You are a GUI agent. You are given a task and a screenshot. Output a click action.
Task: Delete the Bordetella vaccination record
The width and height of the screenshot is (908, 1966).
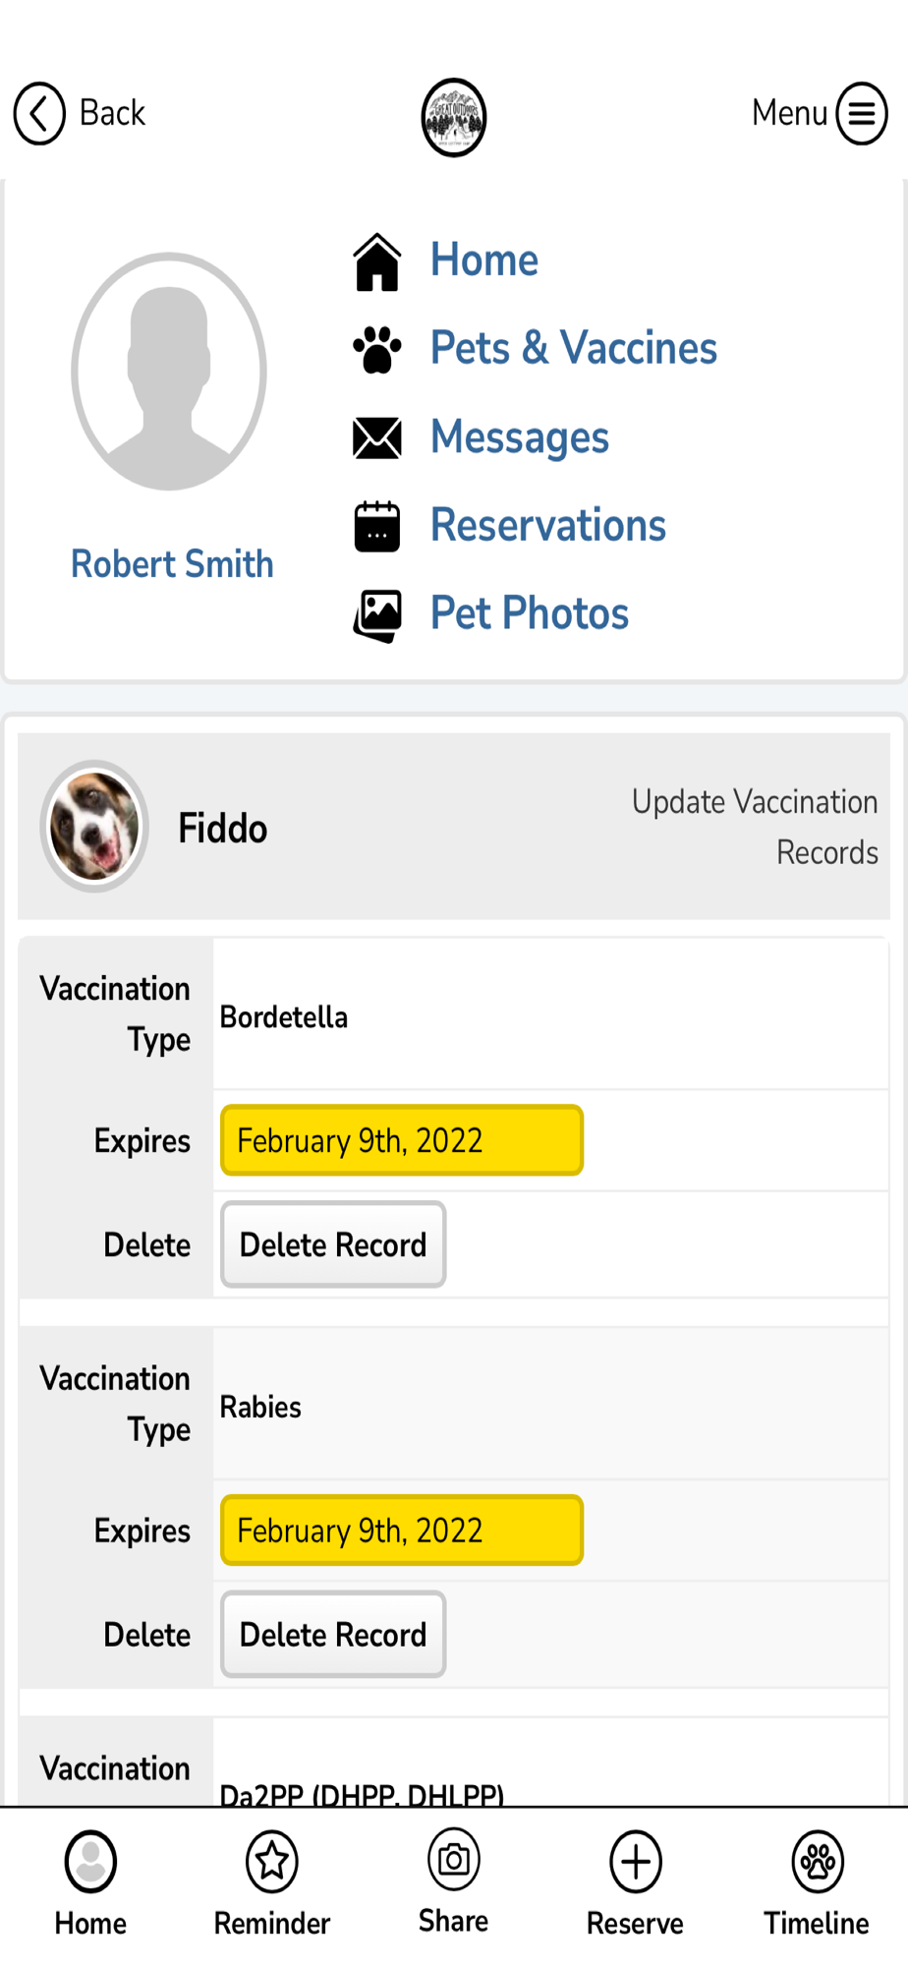coord(333,1244)
